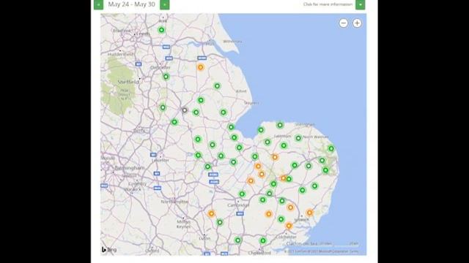Select the orange marker west of Cambridge
The height and width of the screenshot is (263, 469).
212,213
